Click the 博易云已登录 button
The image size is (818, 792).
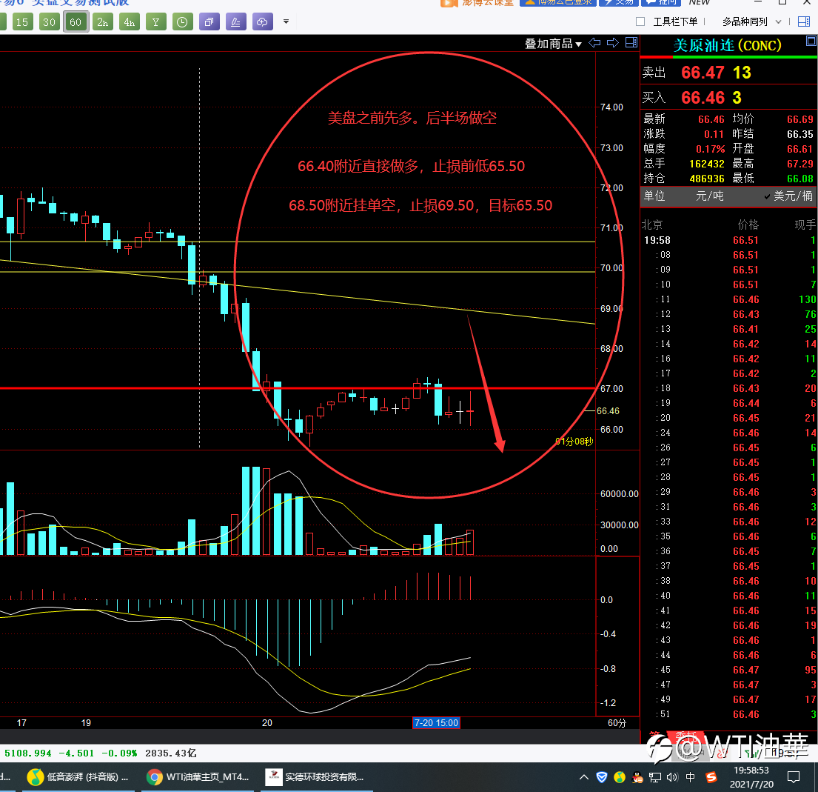557,3
